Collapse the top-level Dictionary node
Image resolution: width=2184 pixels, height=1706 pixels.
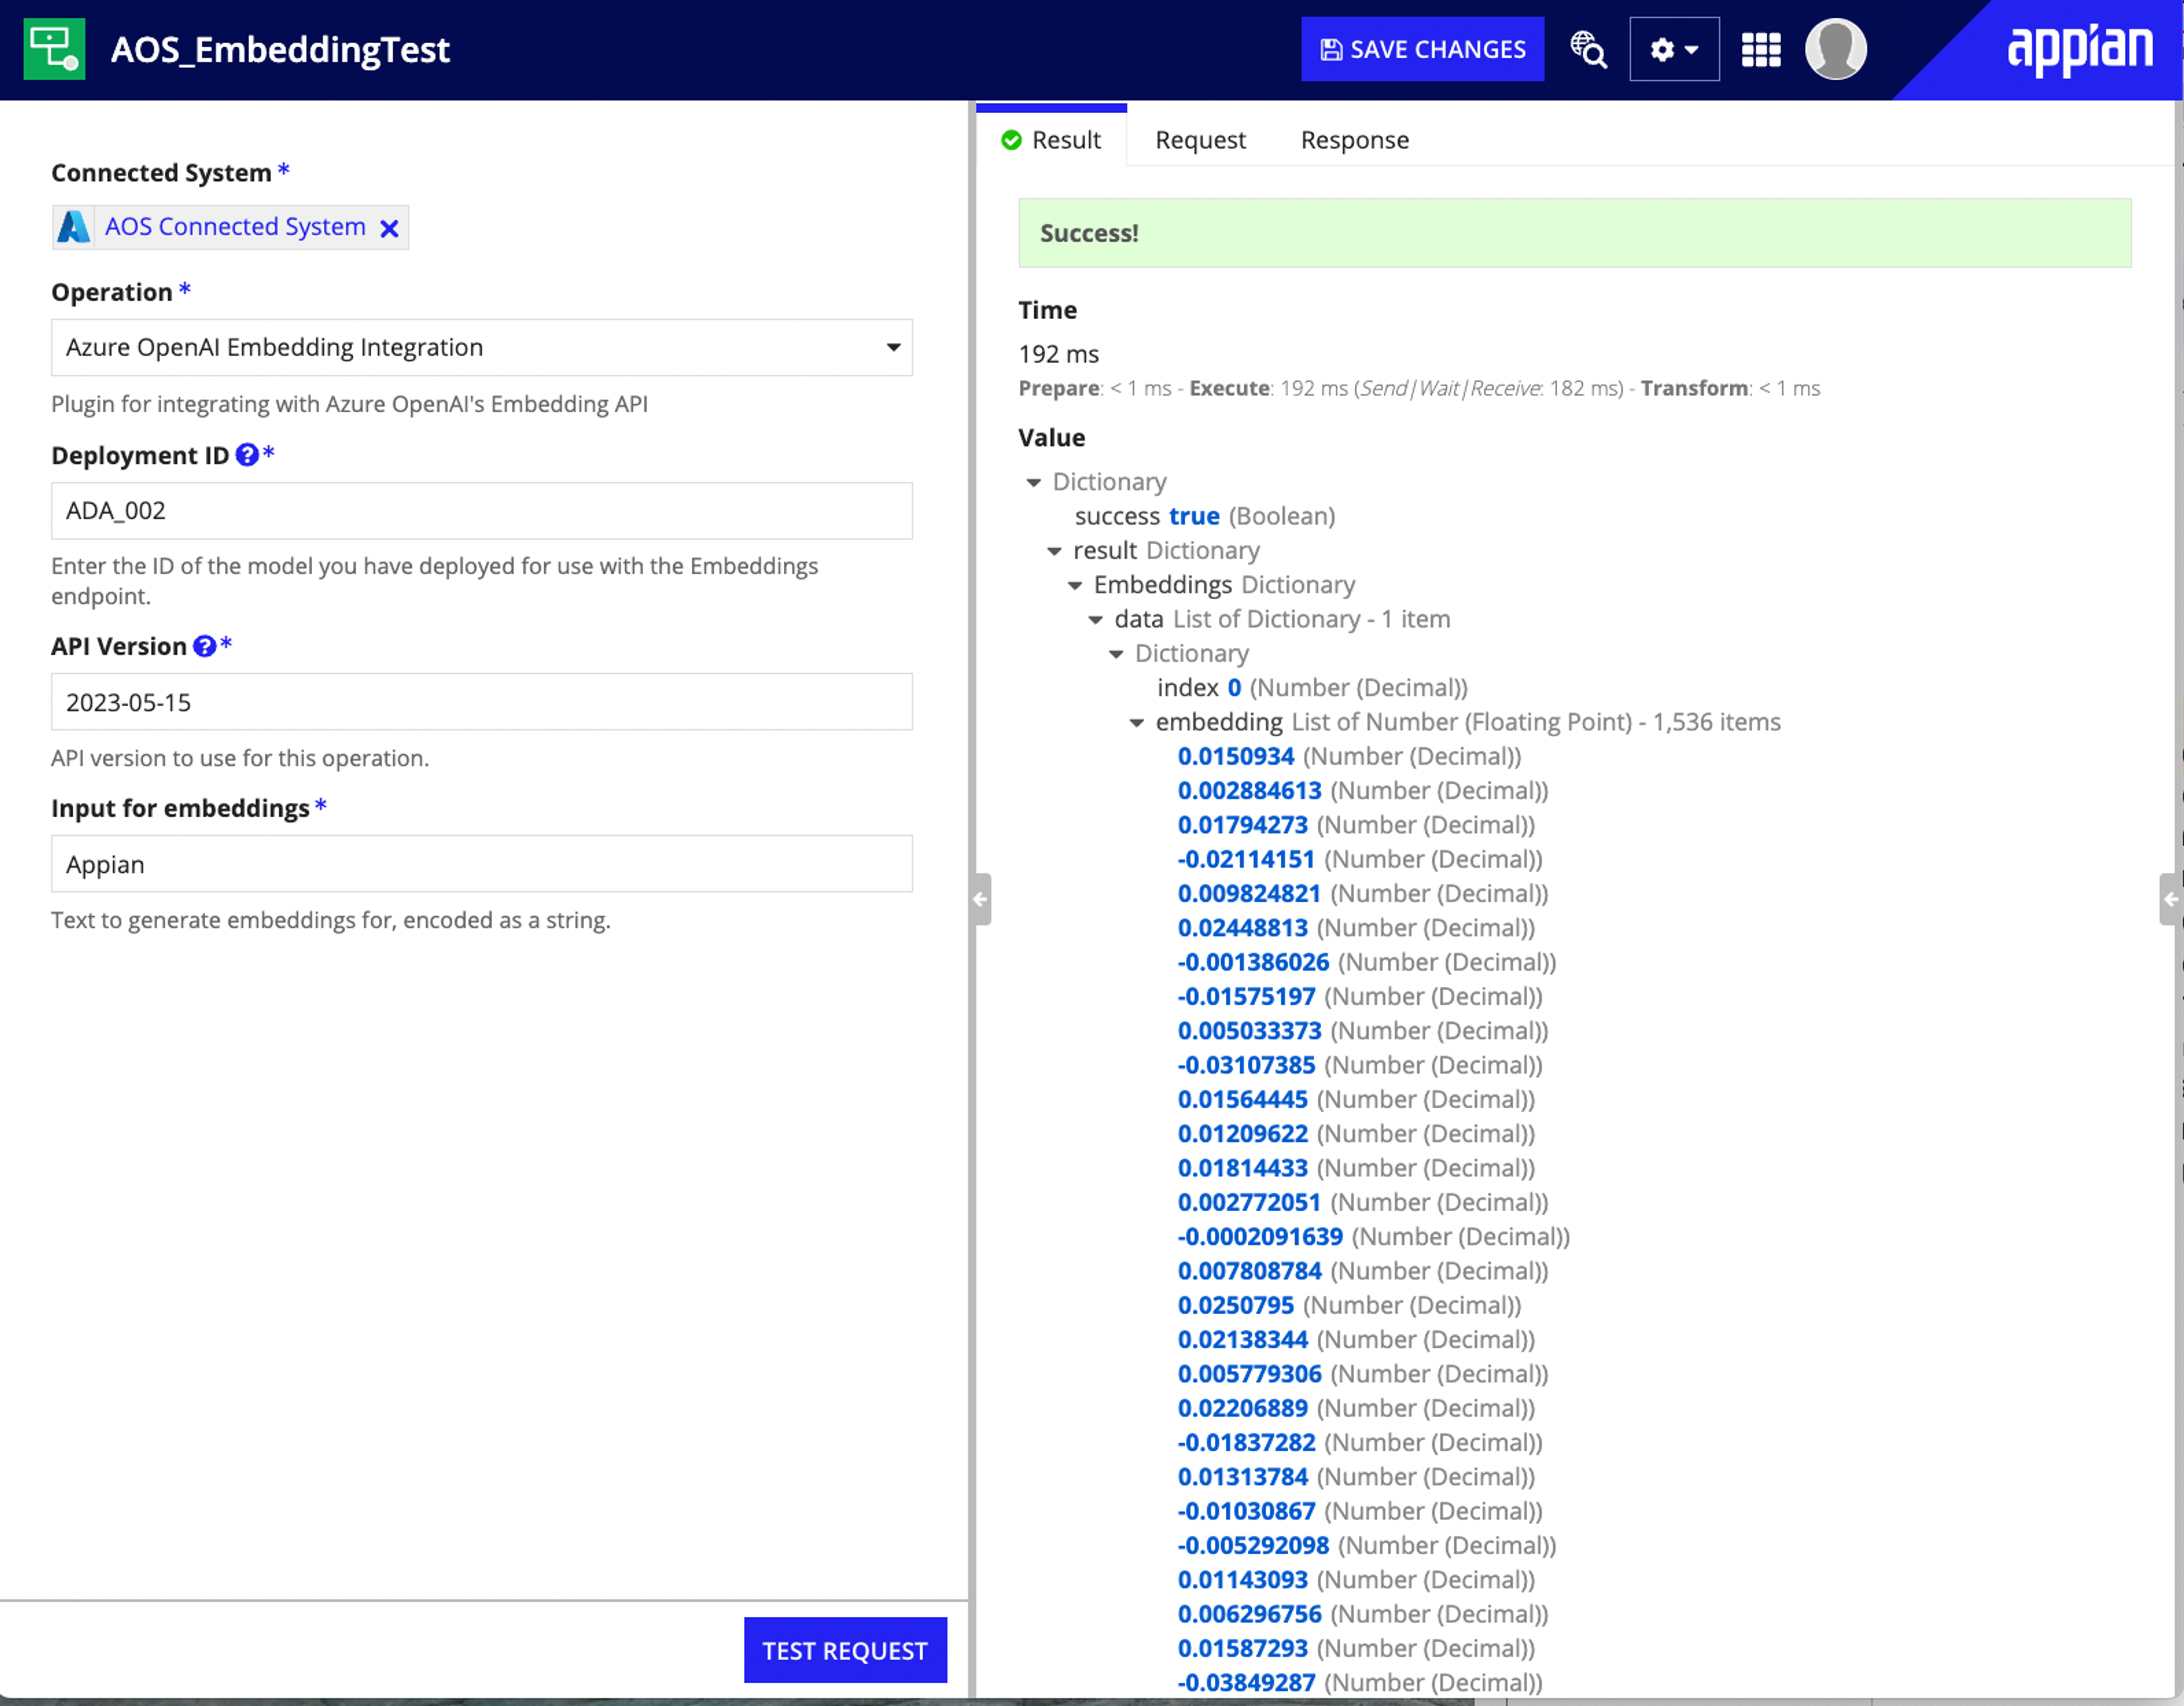pyautogui.click(x=1034, y=483)
